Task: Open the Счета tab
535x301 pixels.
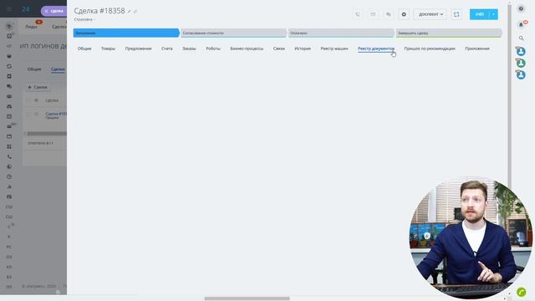Action: click(x=167, y=48)
